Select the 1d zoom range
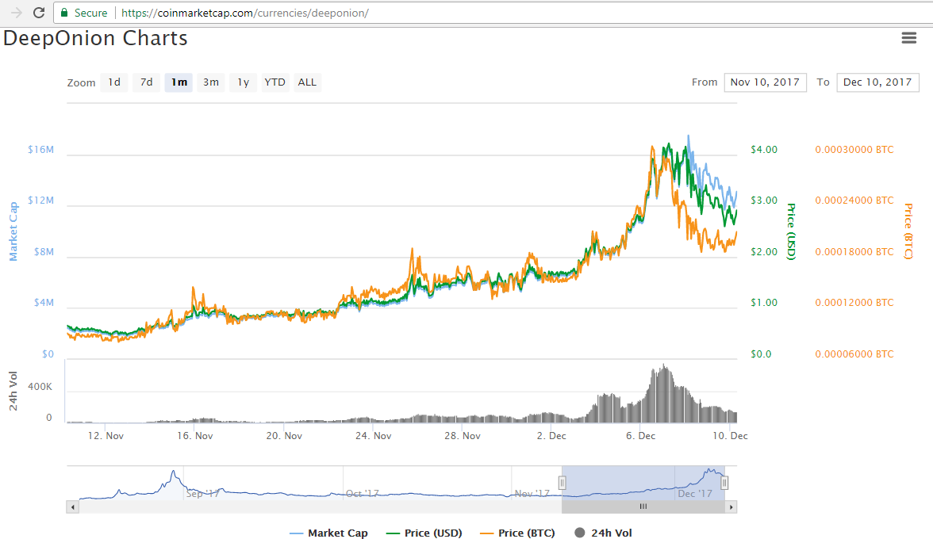 point(114,82)
